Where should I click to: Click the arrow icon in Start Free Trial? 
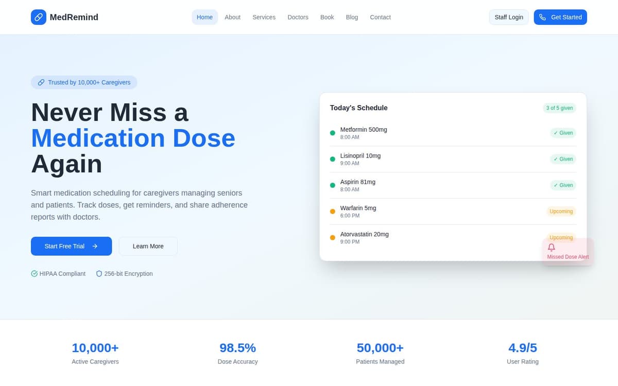[x=95, y=246]
